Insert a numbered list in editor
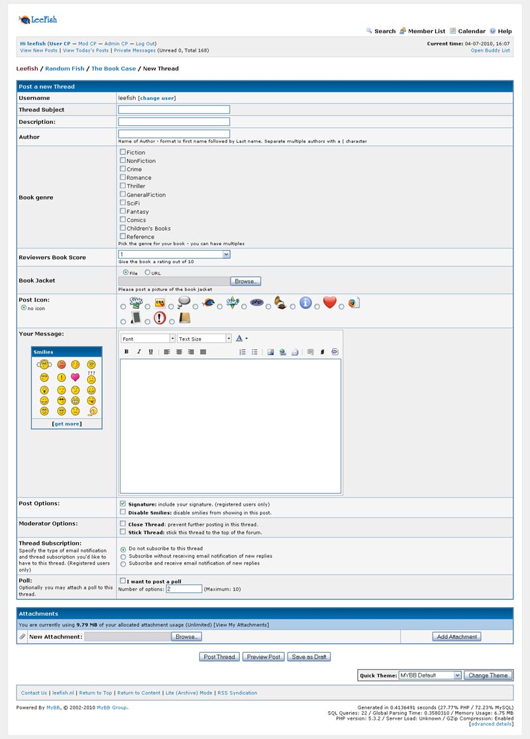Screen dimensions: 530x739 pos(242,352)
